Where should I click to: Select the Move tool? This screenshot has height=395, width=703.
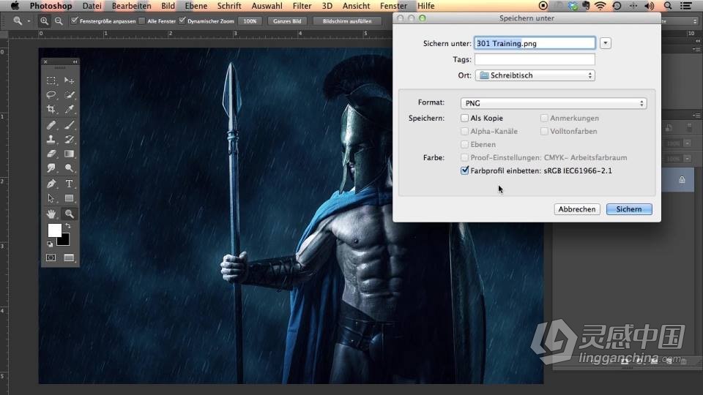coord(69,80)
